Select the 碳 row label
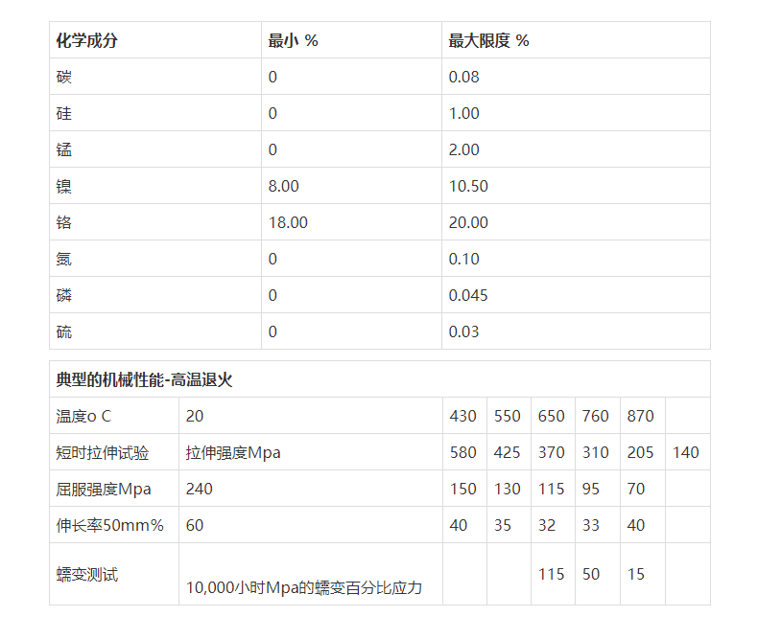The image size is (758, 617). click(x=64, y=77)
